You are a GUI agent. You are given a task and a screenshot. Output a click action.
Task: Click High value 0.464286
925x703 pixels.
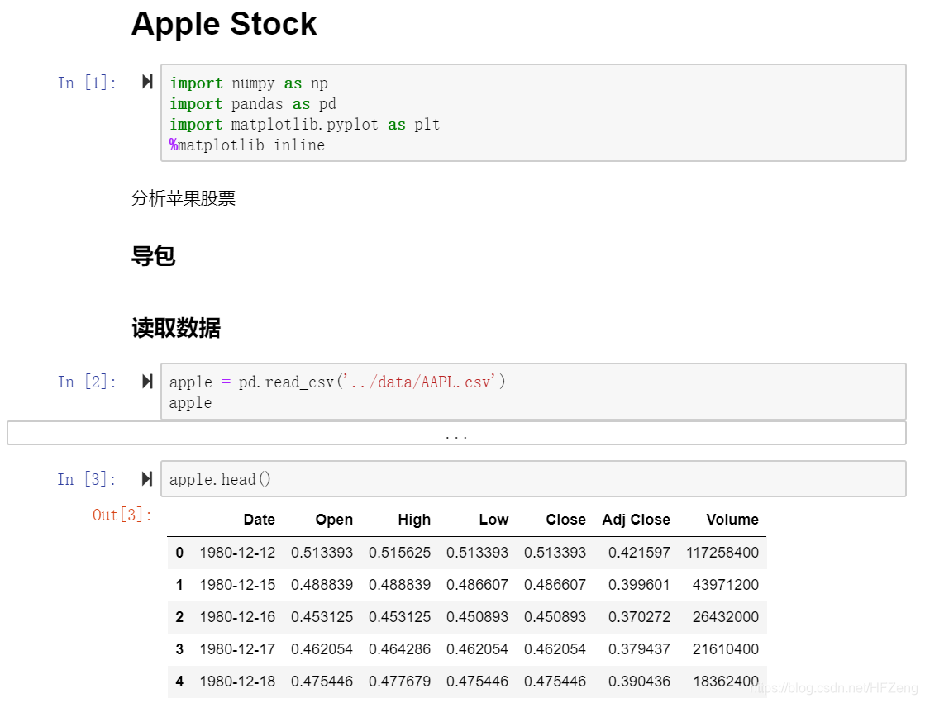coord(400,649)
